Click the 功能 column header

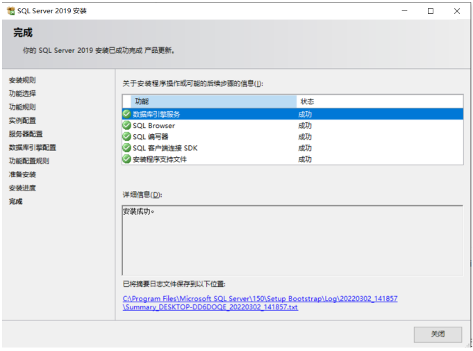pos(213,101)
